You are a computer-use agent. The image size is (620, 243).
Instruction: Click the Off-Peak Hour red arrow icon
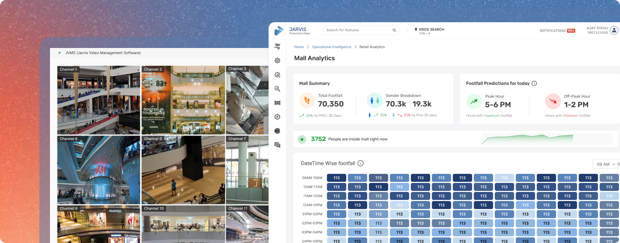553,101
